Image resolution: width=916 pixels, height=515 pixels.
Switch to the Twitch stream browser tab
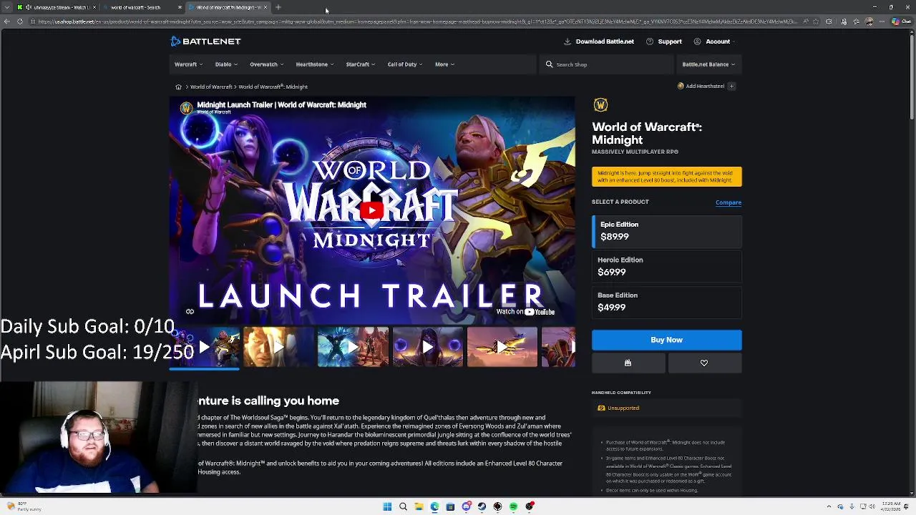pos(56,7)
